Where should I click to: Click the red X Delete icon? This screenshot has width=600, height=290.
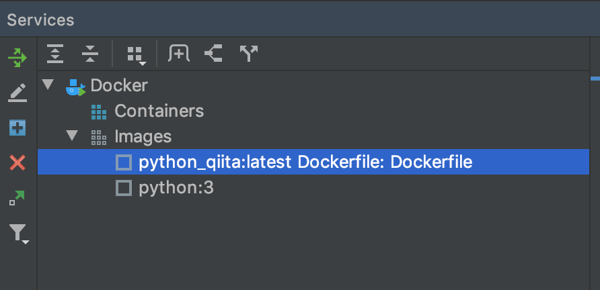[17, 162]
